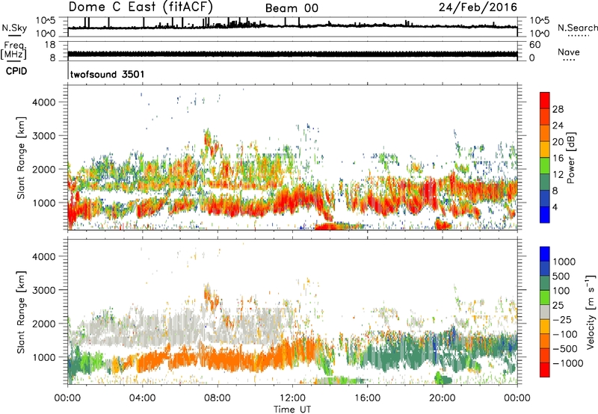Image resolution: width=598 pixels, height=414 pixels.
Task: Click the date '24/Feb/2016'
Action: [x=478, y=7]
